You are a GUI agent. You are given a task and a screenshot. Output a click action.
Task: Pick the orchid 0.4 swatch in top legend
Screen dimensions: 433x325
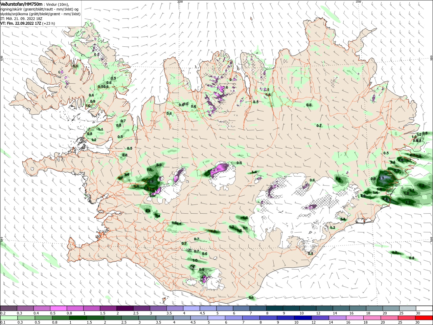(42, 308)
